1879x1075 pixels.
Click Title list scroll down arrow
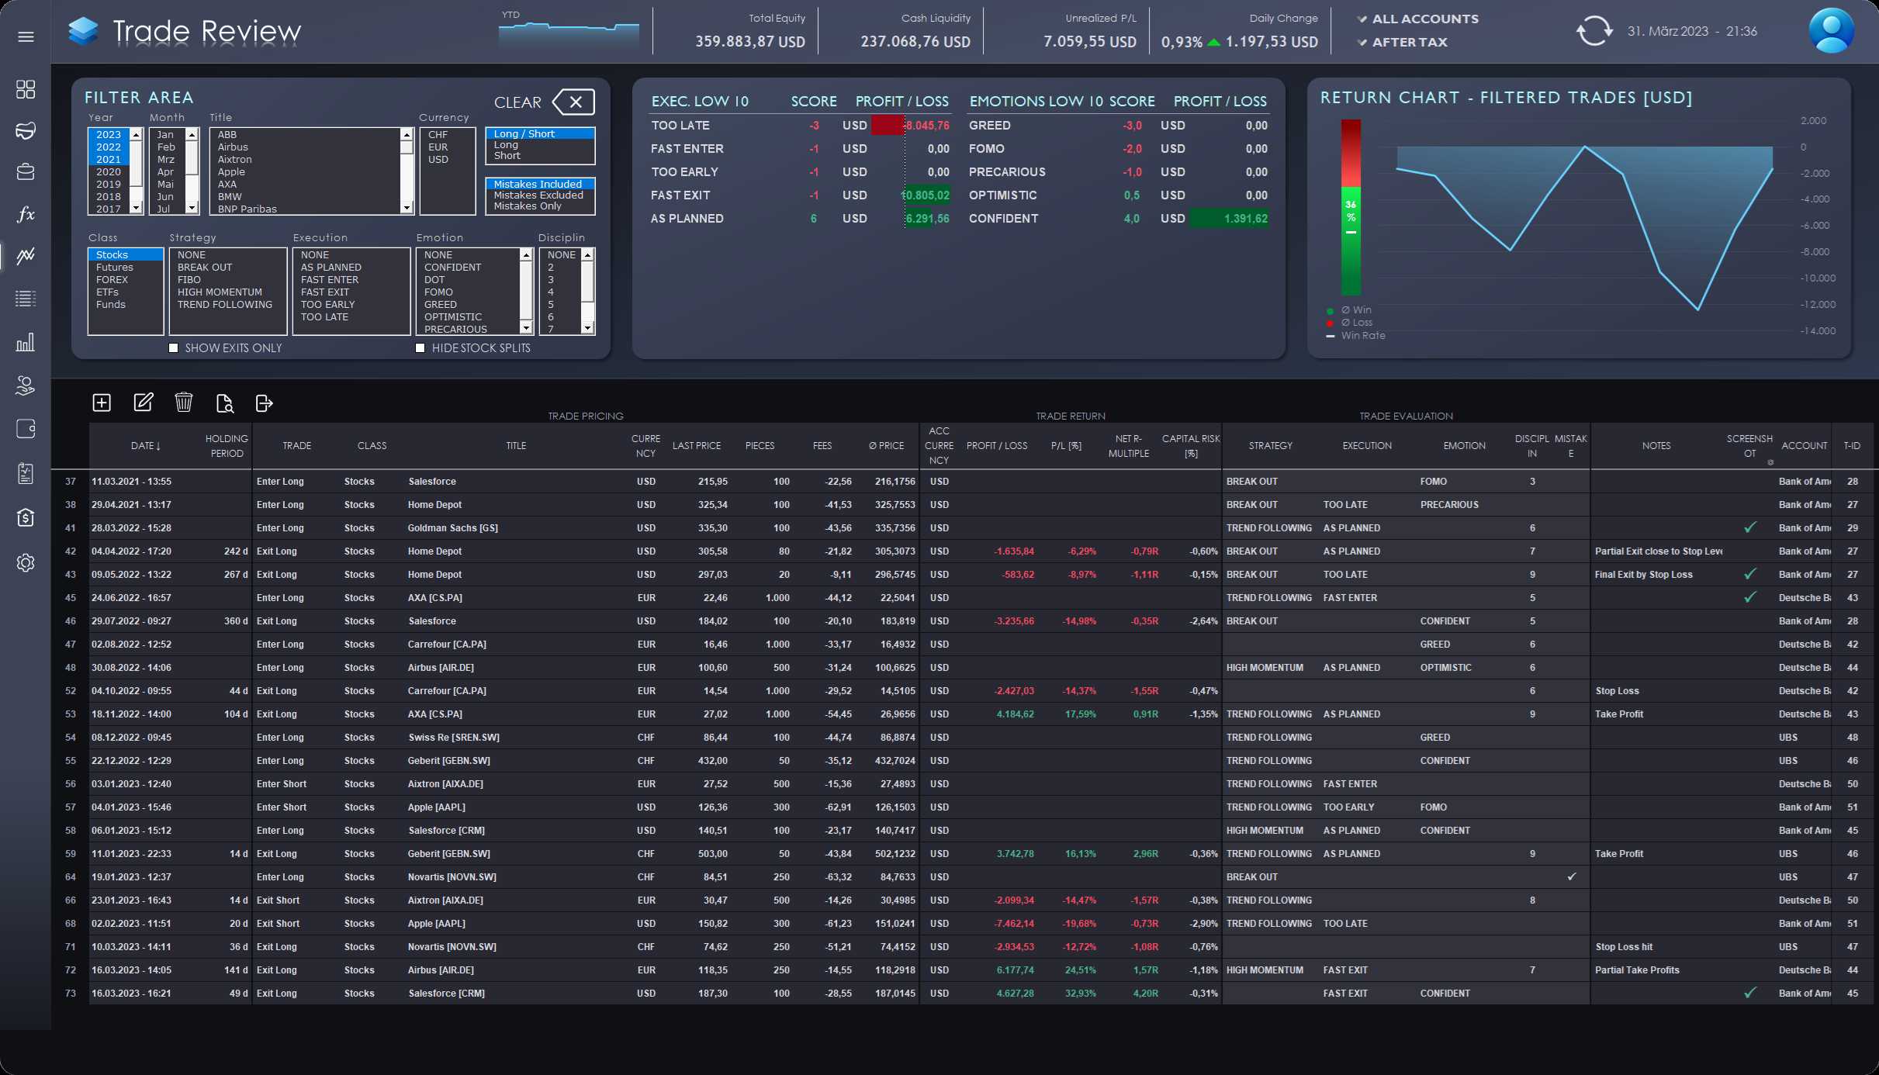[407, 208]
